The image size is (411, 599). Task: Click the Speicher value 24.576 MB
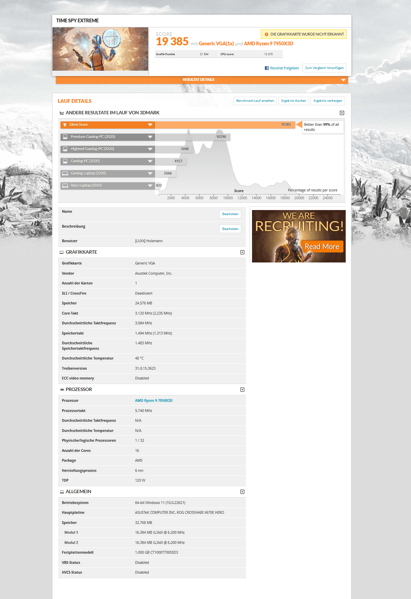pyautogui.click(x=144, y=303)
